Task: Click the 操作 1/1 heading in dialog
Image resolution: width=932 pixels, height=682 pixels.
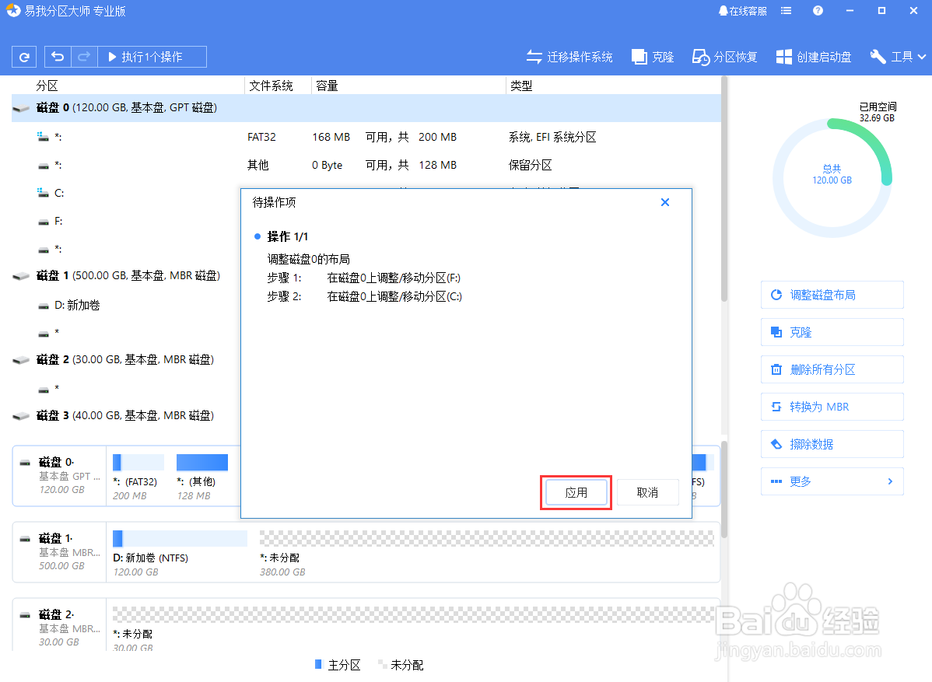Action: tap(288, 236)
